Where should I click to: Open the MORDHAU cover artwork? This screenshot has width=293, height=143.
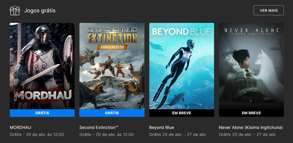tap(42, 66)
